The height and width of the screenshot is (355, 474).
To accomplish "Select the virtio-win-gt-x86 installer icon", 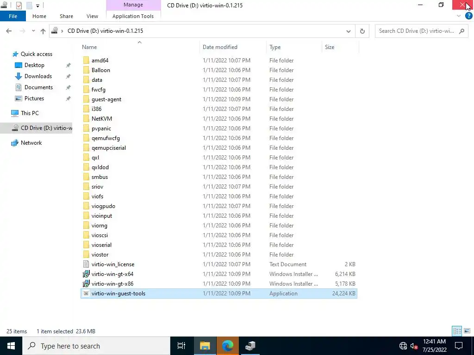I will [86, 283].
